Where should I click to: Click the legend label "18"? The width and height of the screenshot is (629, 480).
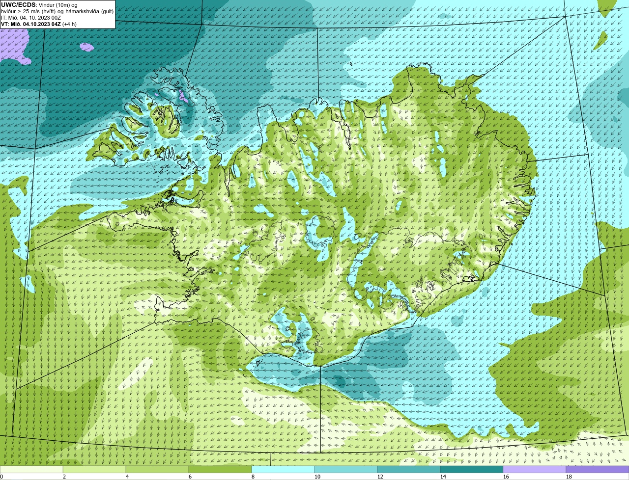pos(569,477)
